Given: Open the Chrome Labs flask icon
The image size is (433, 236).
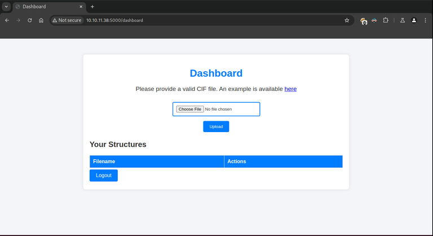Looking at the screenshot, I should click(403, 20).
